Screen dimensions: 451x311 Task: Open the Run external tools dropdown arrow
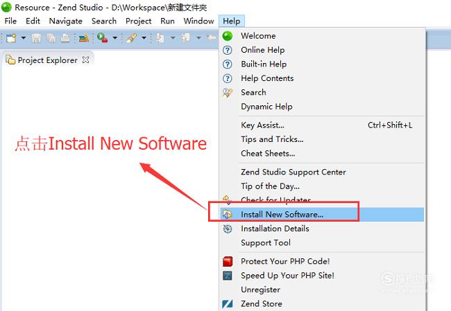pyautogui.click(x=114, y=38)
